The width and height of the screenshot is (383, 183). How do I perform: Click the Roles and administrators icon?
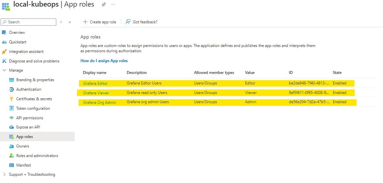(x=11, y=156)
